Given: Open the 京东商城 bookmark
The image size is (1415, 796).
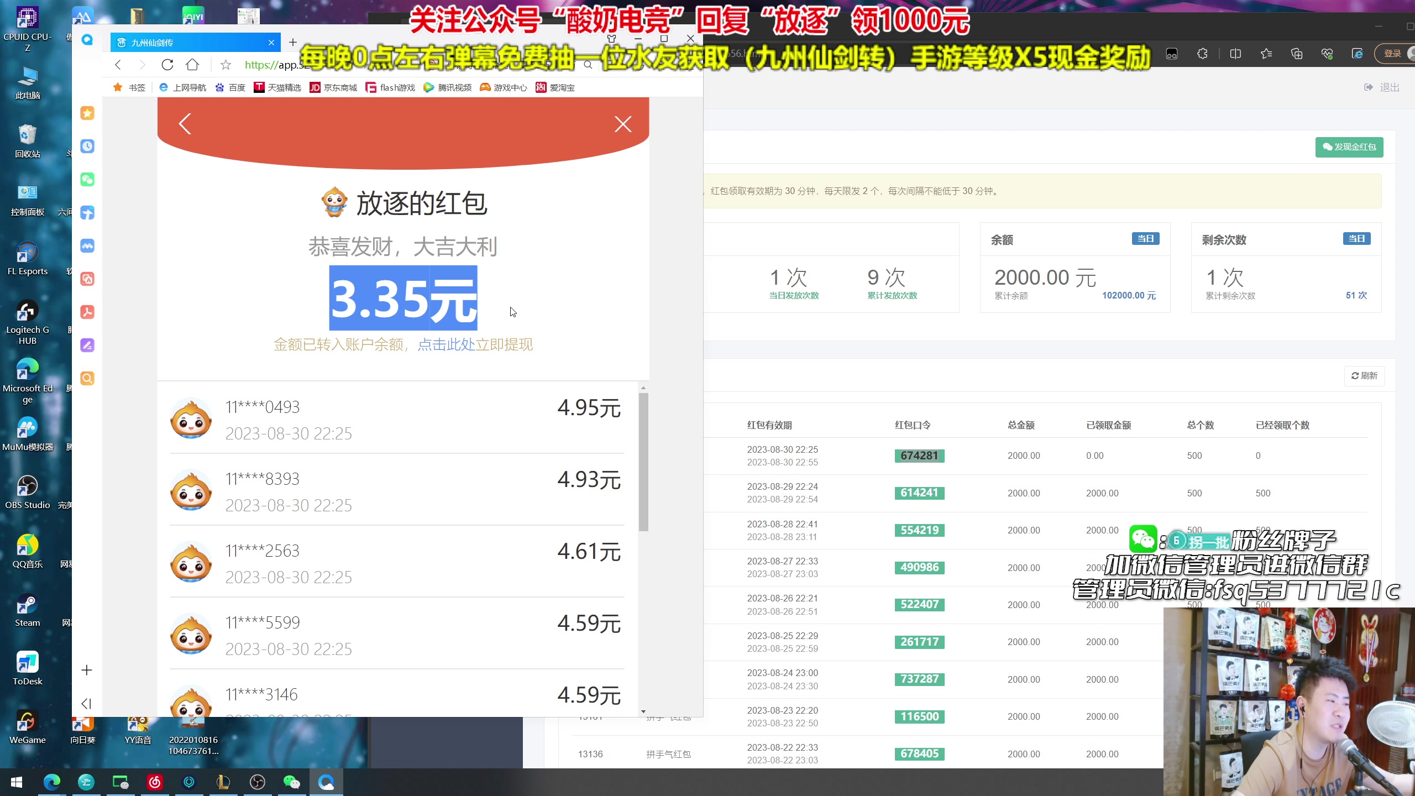Looking at the screenshot, I should (332, 87).
